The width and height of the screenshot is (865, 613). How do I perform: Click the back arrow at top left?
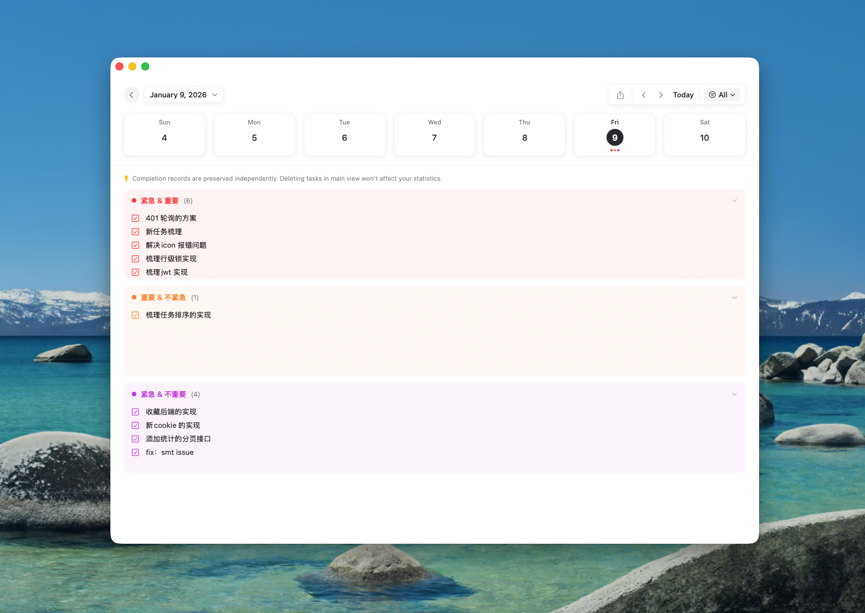pos(131,95)
